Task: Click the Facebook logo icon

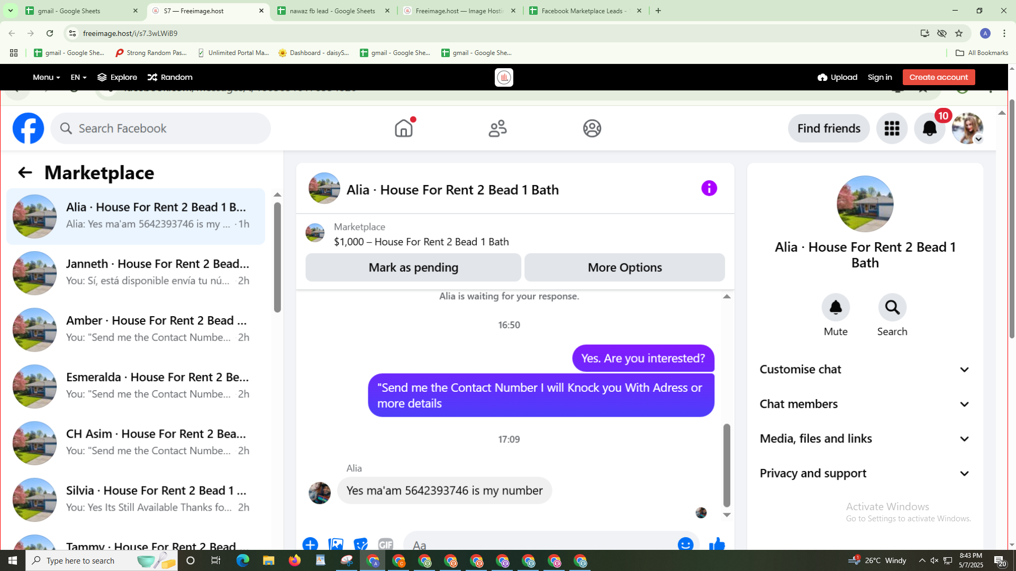Action: (29, 128)
